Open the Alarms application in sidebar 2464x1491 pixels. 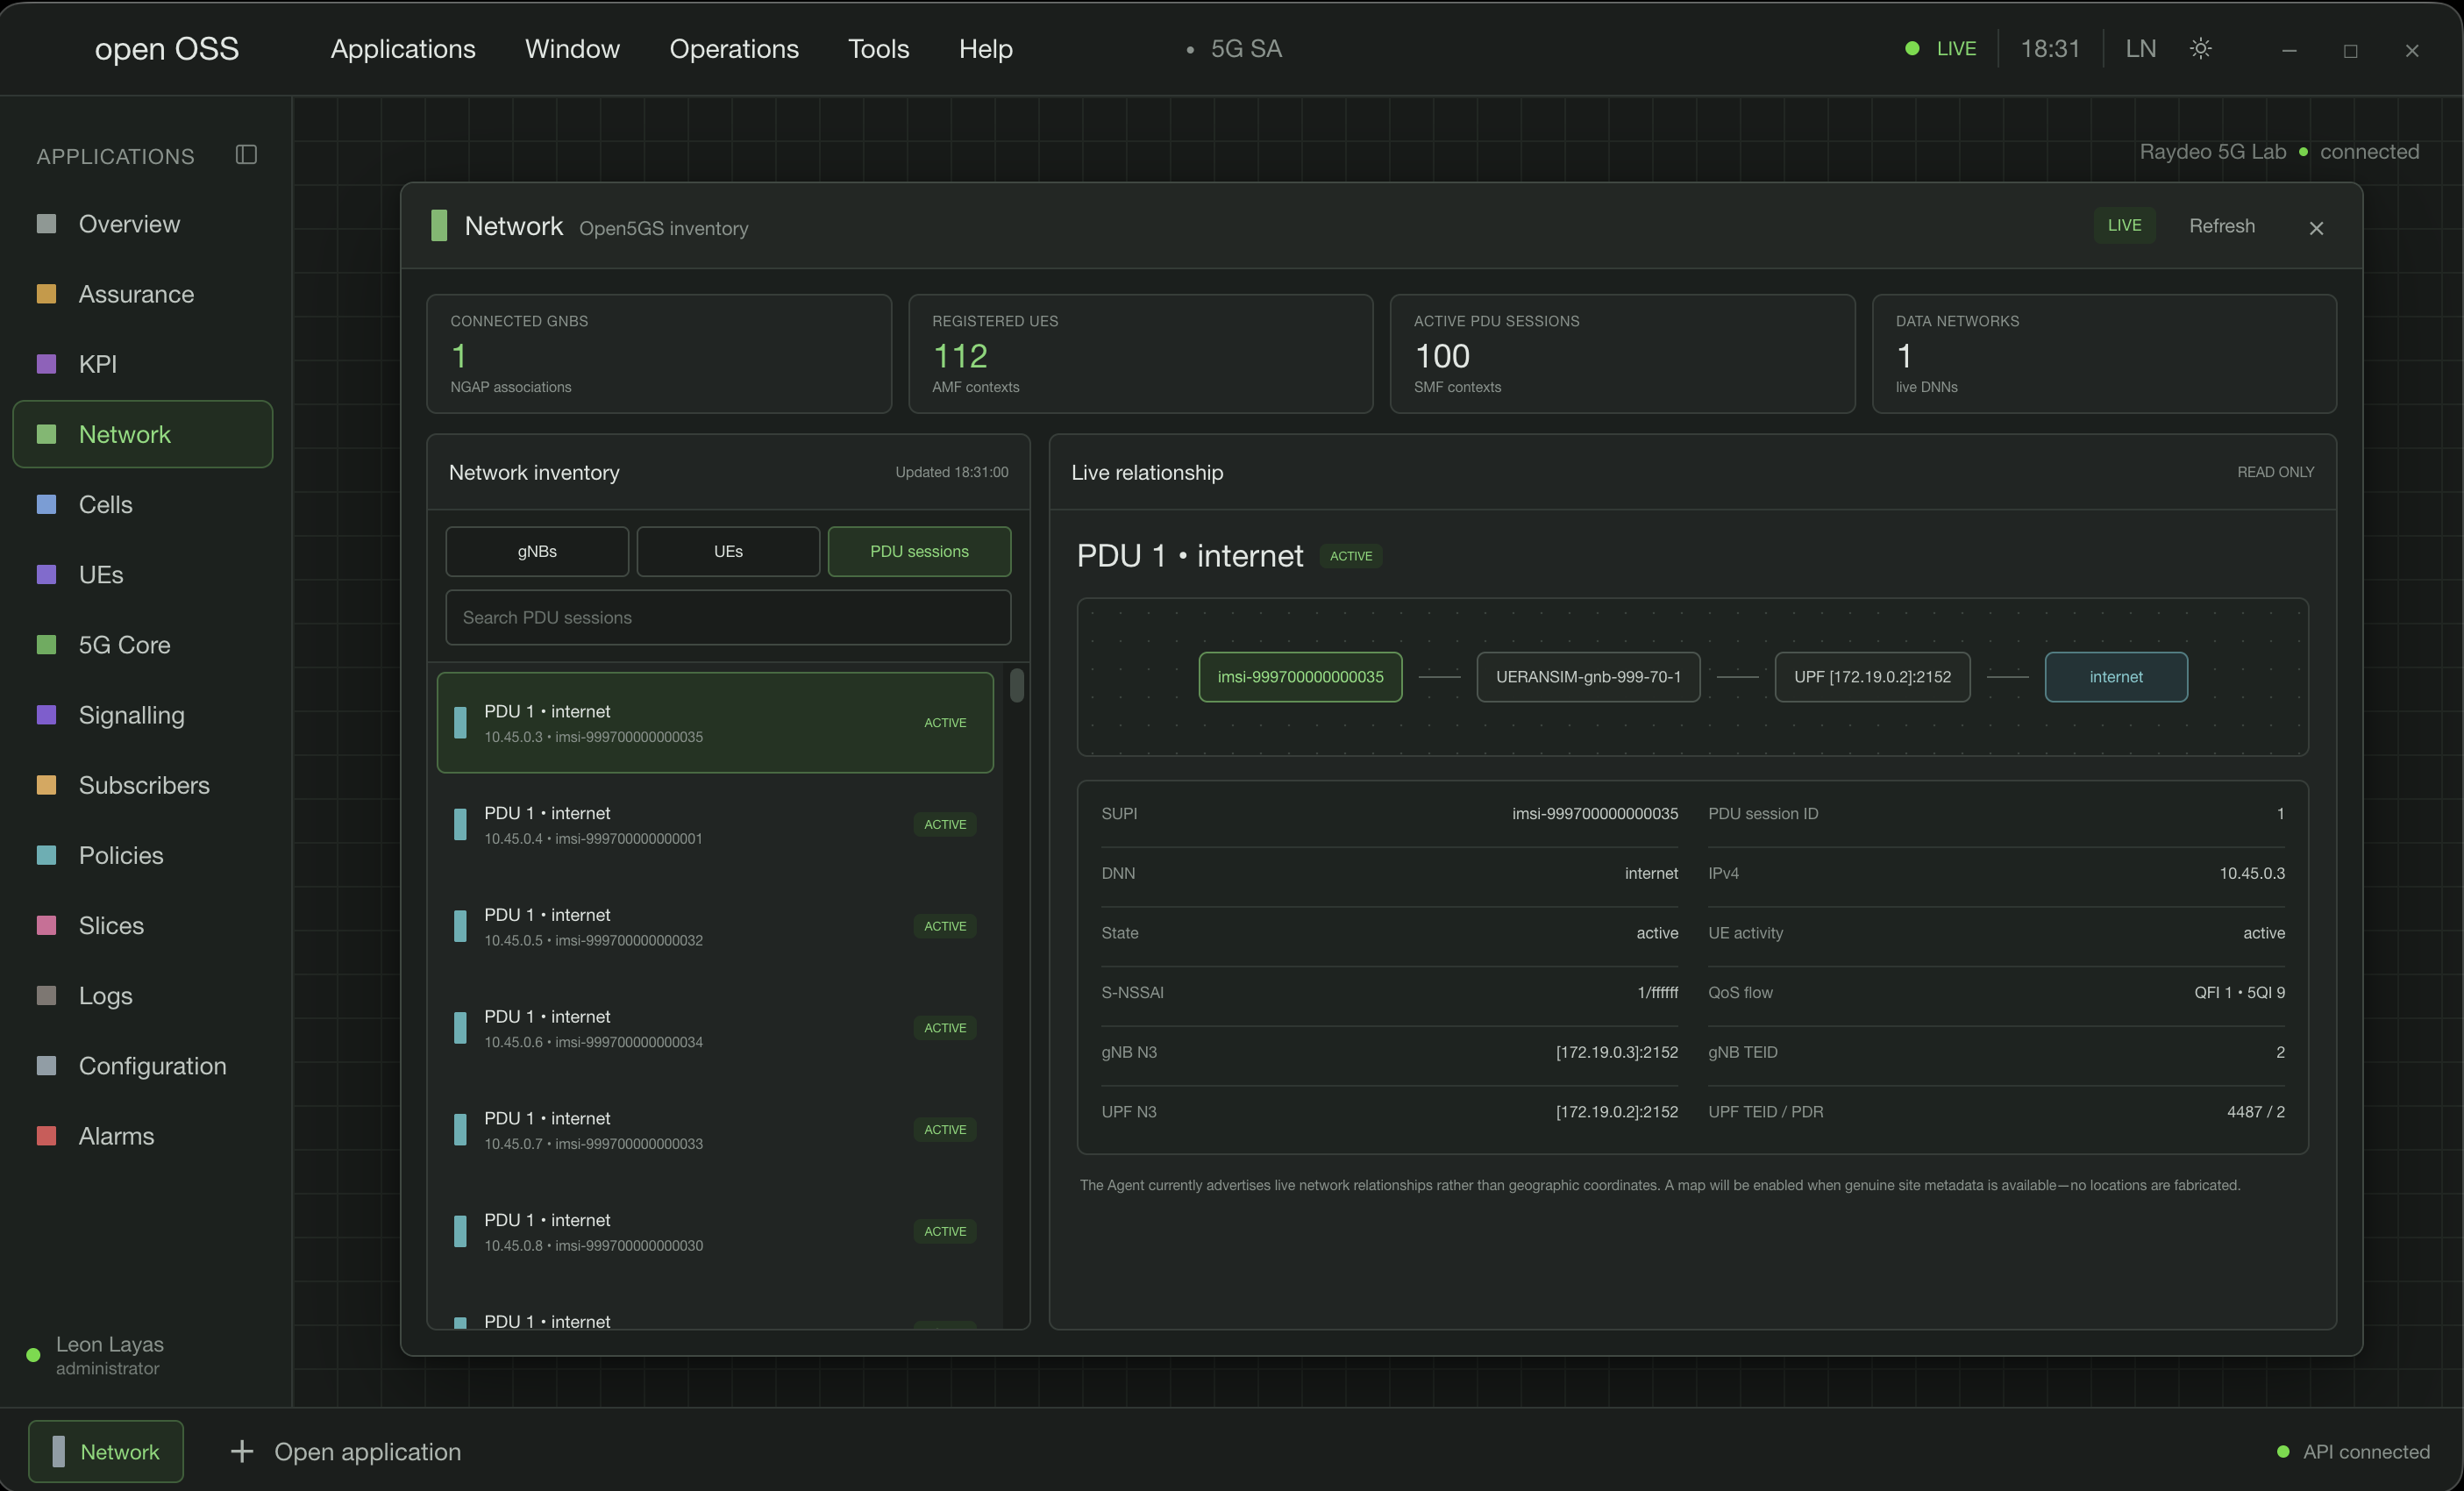click(x=142, y=1135)
